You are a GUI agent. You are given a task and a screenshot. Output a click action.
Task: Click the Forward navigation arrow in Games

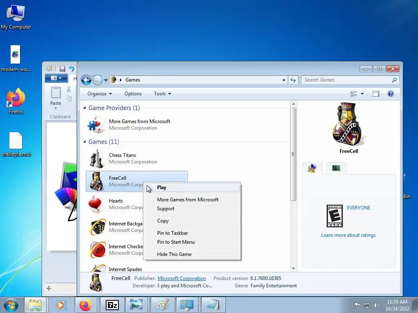click(98, 80)
